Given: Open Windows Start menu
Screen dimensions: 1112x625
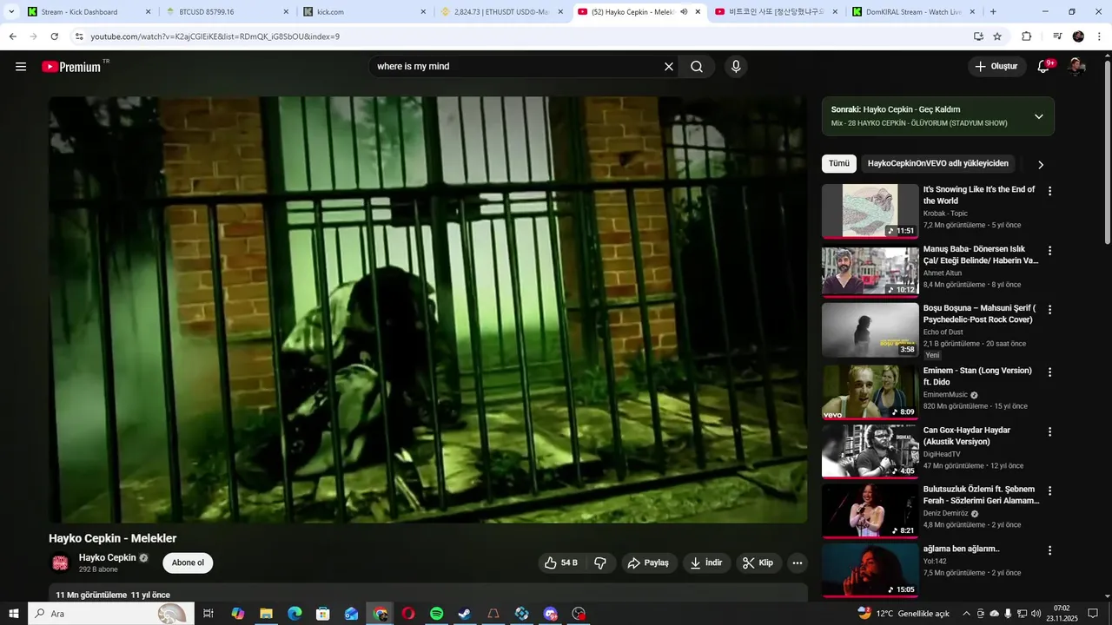Looking at the screenshot, I should (x=13, y=614).
